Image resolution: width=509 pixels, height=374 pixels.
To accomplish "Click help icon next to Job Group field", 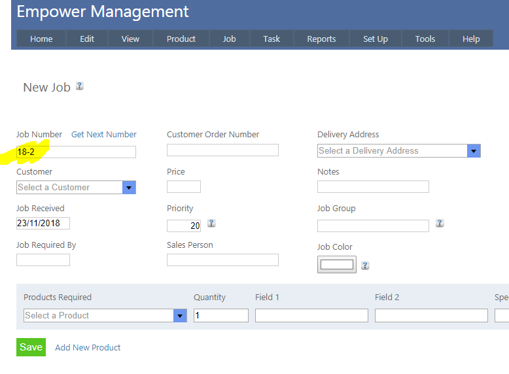I will pyautogui.click(x=440, y=224).
